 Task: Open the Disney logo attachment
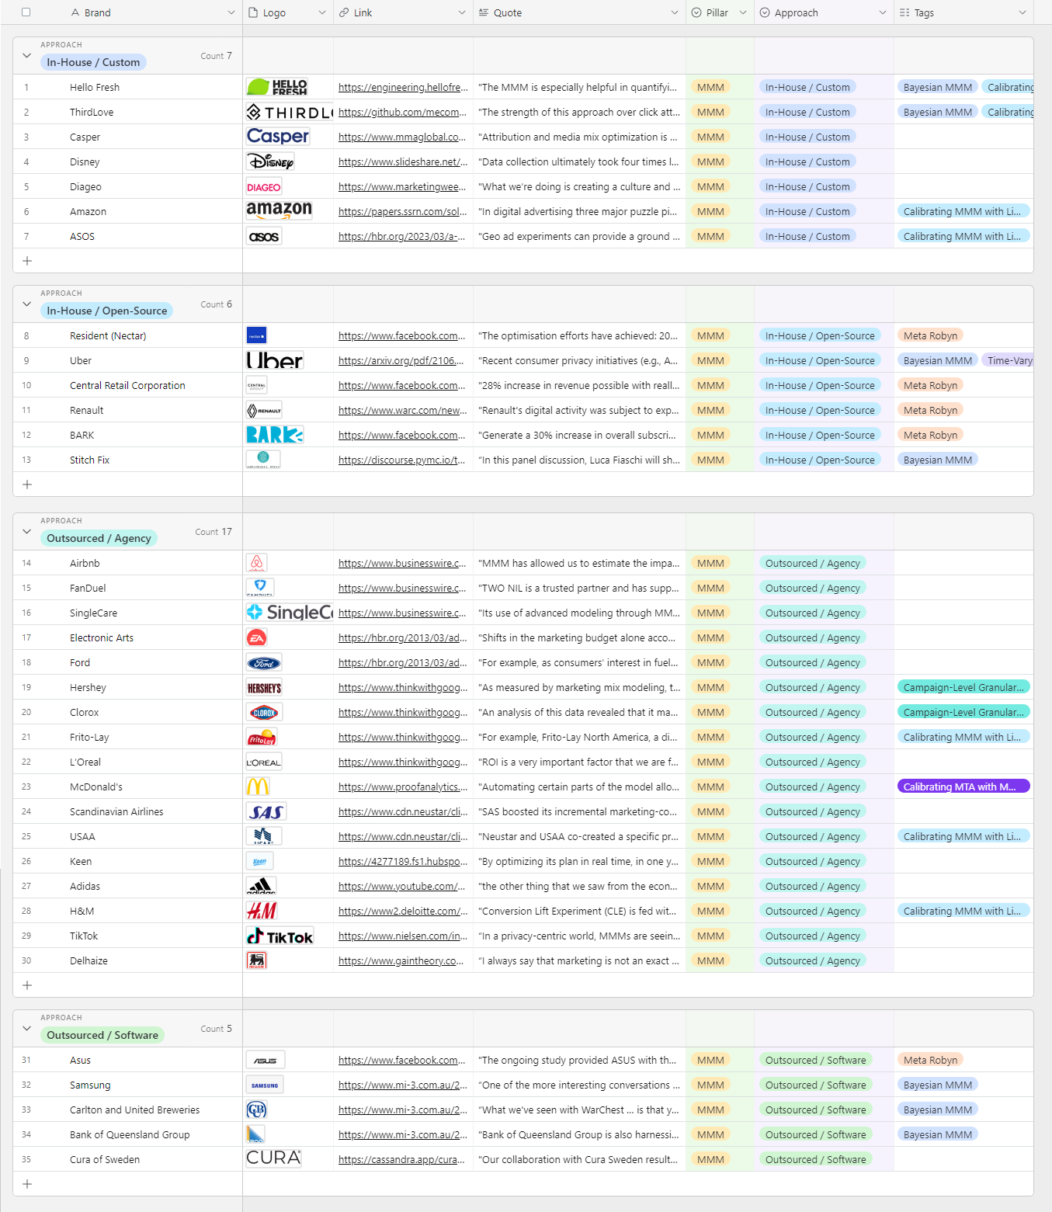click(x=270, y=161)
